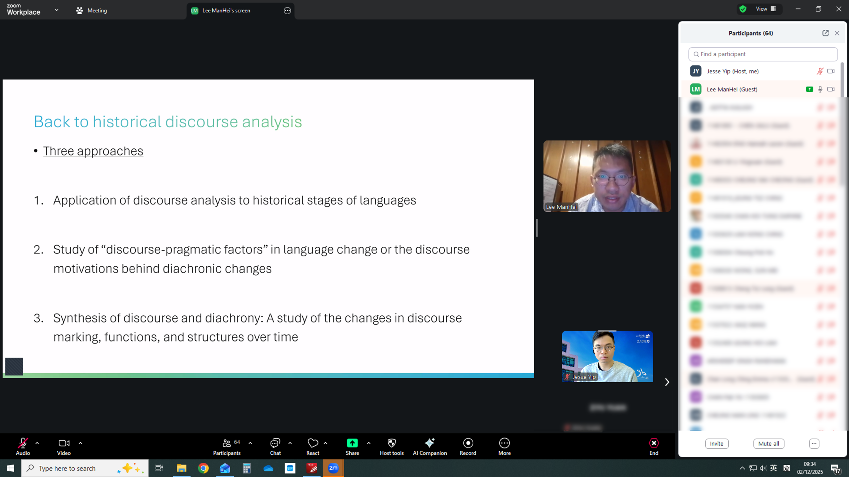Image resolution: width=849 pixels, height=477 pixels.
Task: Switch to the Meeting tab
Action: (x=92, y=11)
